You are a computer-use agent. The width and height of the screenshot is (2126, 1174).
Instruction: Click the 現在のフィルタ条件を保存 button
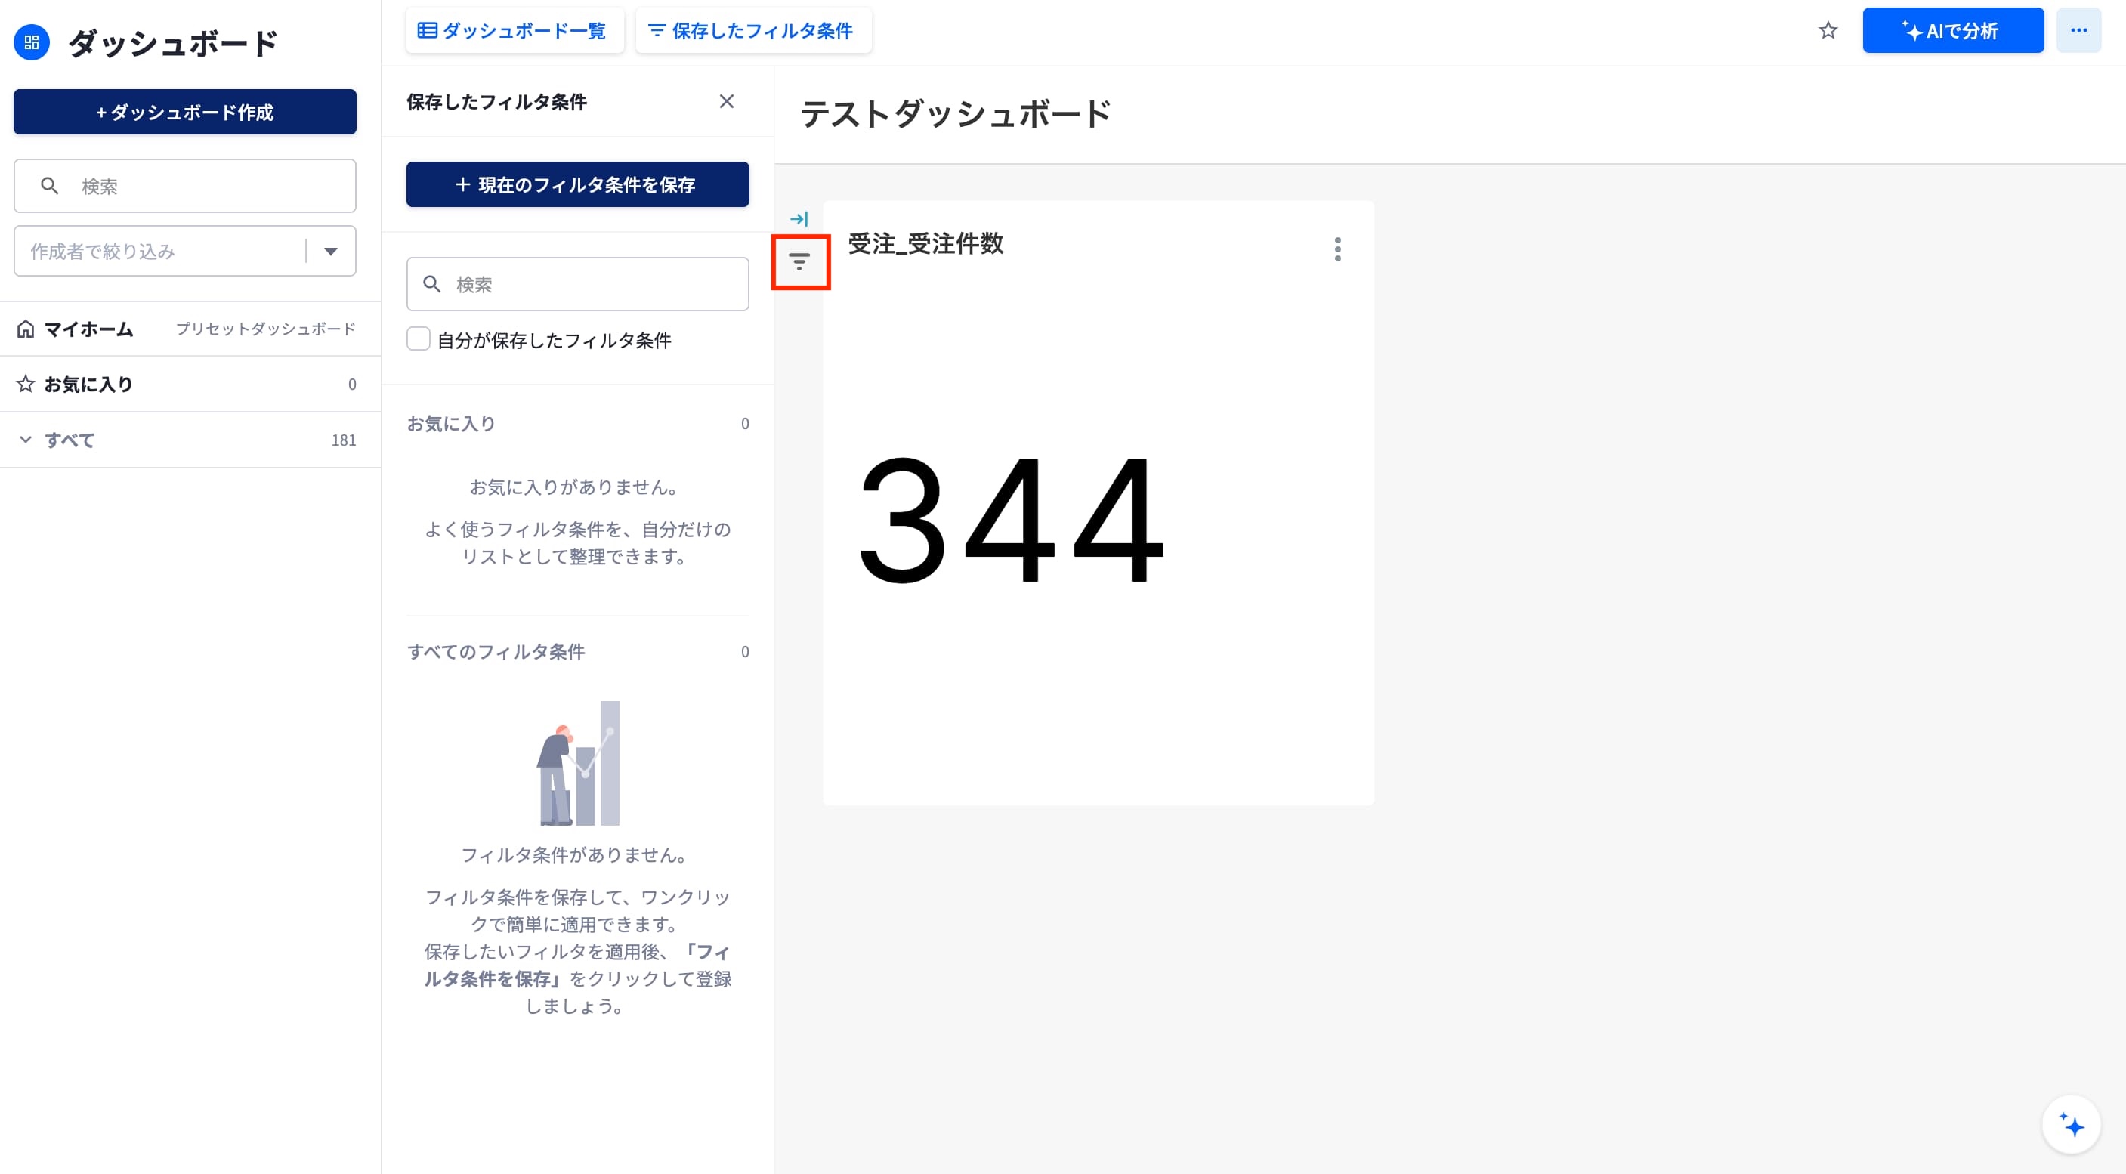click(578, 185)
